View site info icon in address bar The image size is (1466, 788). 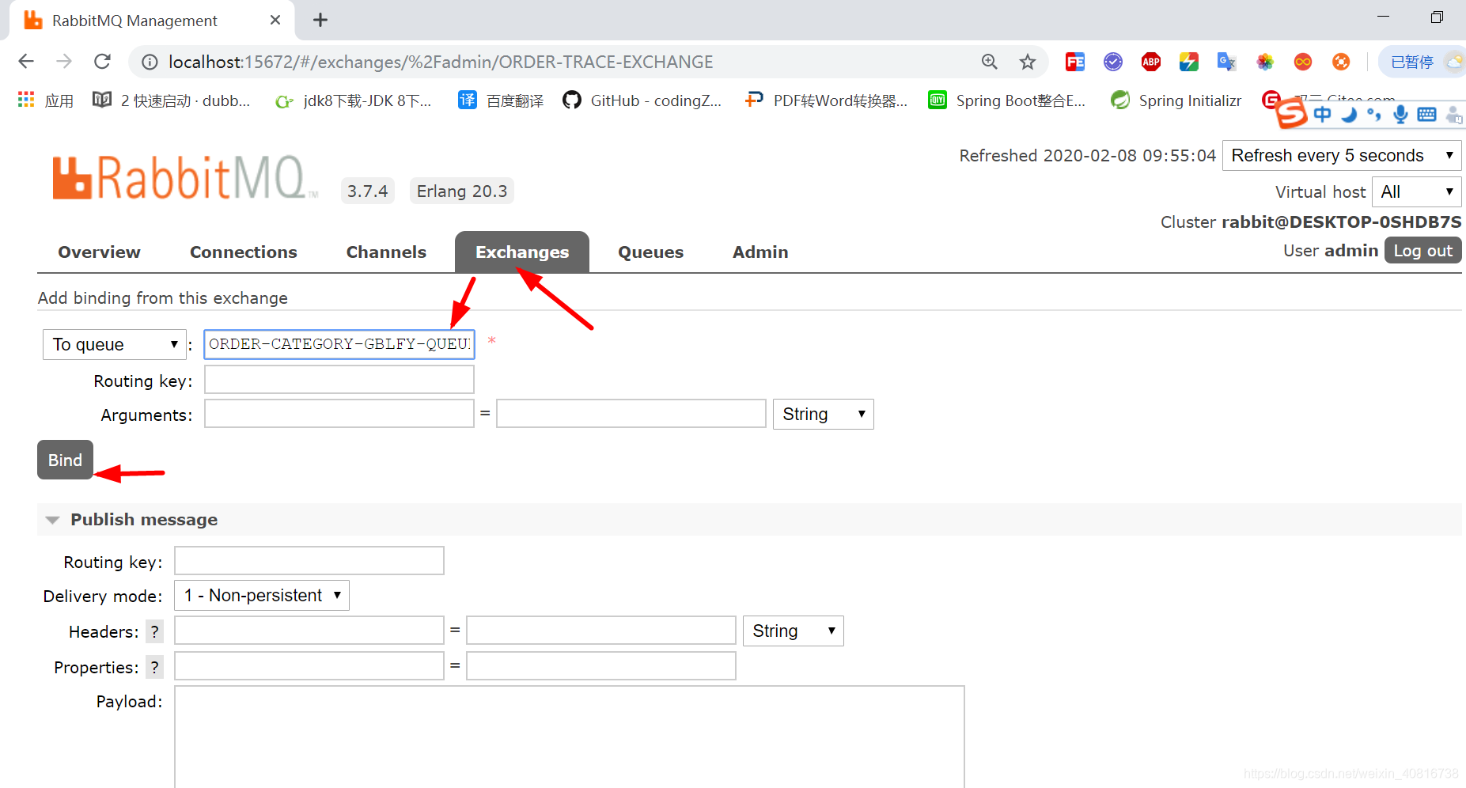point(150,62)
